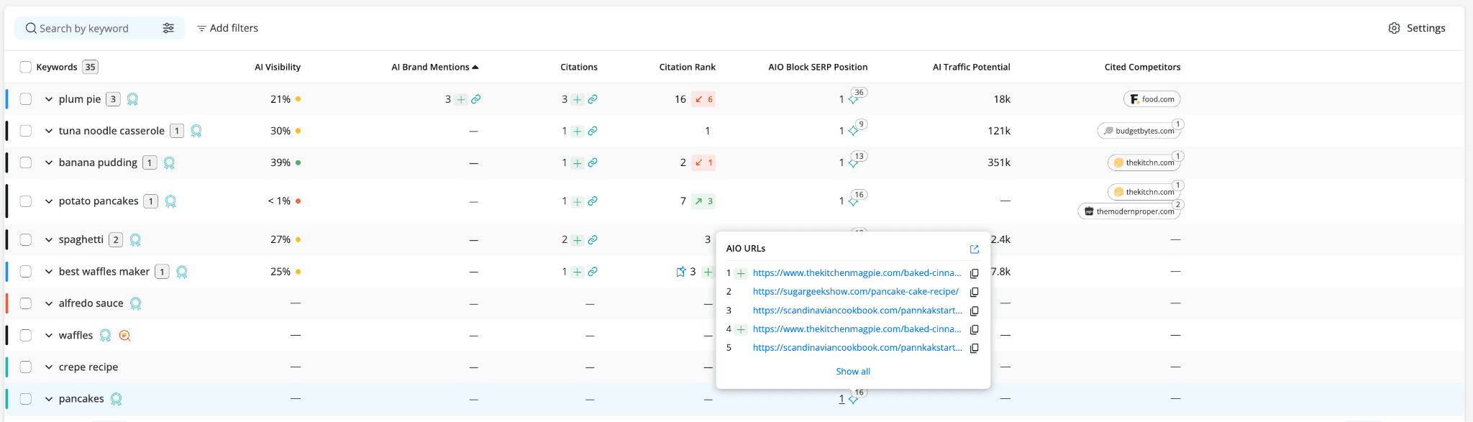Check the potato pancakes checkbox
The image size is (1473, 422).
[x=26, y=201]
